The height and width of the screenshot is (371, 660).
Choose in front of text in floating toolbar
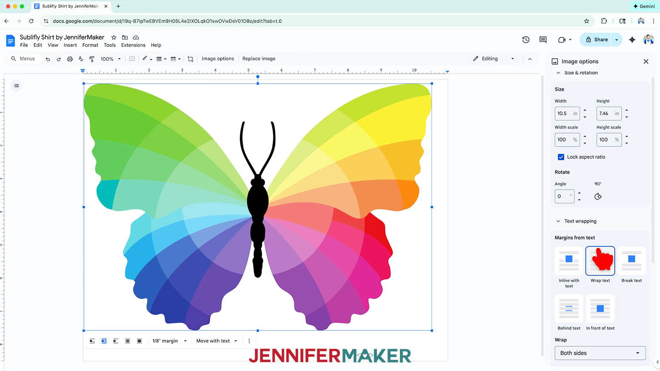pos(139,341)
